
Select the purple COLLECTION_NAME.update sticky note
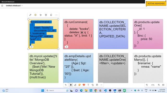[x=113, y=34]
